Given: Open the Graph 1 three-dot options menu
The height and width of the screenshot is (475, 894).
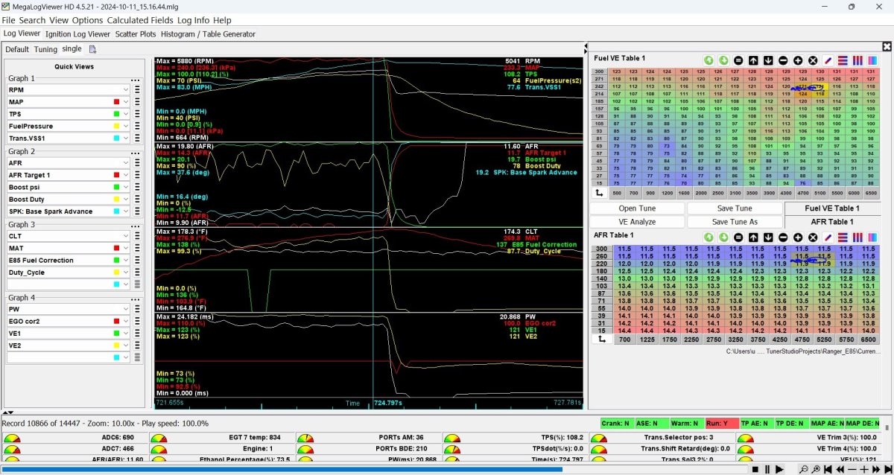Looking at the screenshot, I should [x=136, y=79].
